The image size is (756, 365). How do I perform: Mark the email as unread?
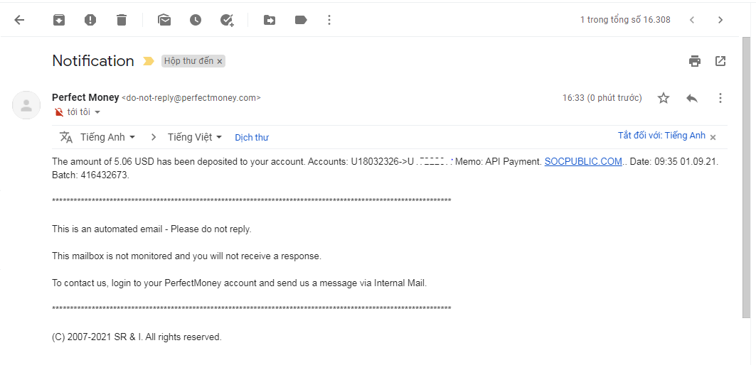[x=164, y=20]
